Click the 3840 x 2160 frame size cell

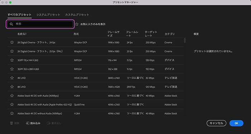(x=114, y=78)
